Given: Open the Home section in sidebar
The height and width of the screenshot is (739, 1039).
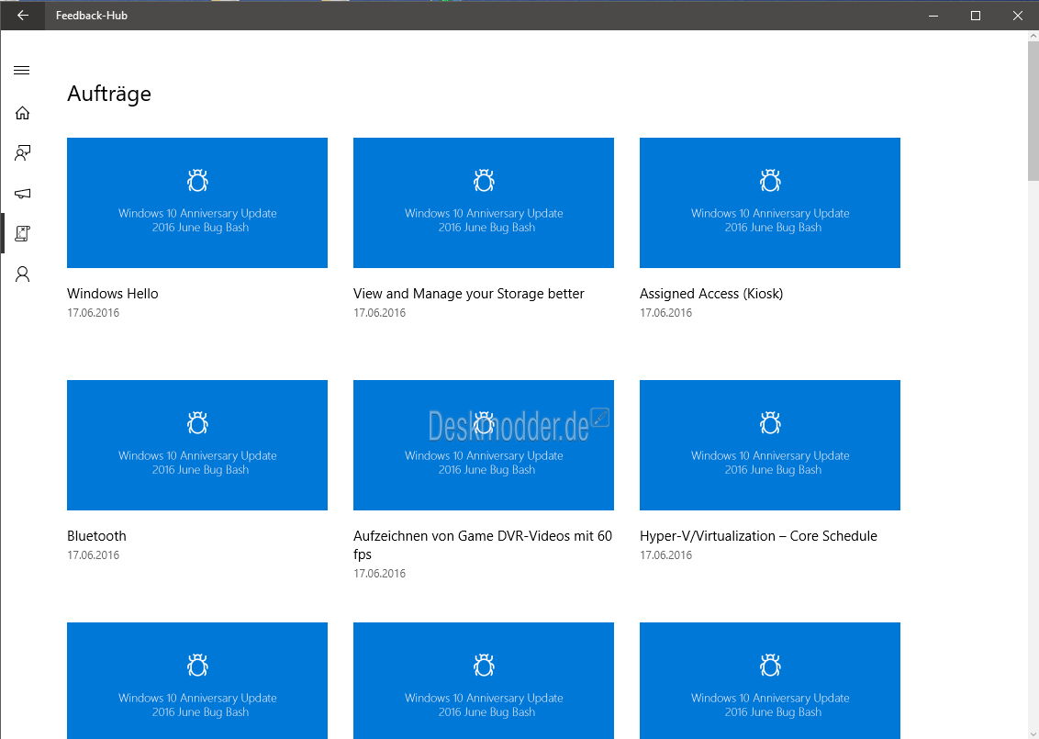Looking at the screenshot, I should coord(22,113).
